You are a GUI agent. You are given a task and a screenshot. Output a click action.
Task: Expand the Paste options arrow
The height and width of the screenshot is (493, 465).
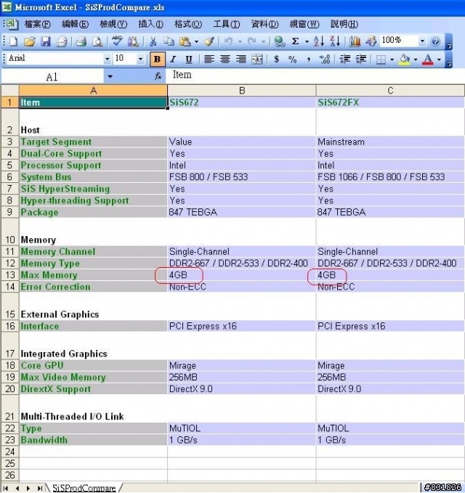point(197,41)
